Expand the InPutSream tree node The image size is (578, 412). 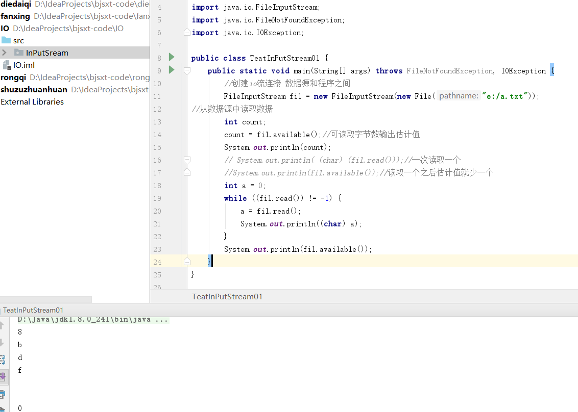pyautogui.click(x=4, y=53)
